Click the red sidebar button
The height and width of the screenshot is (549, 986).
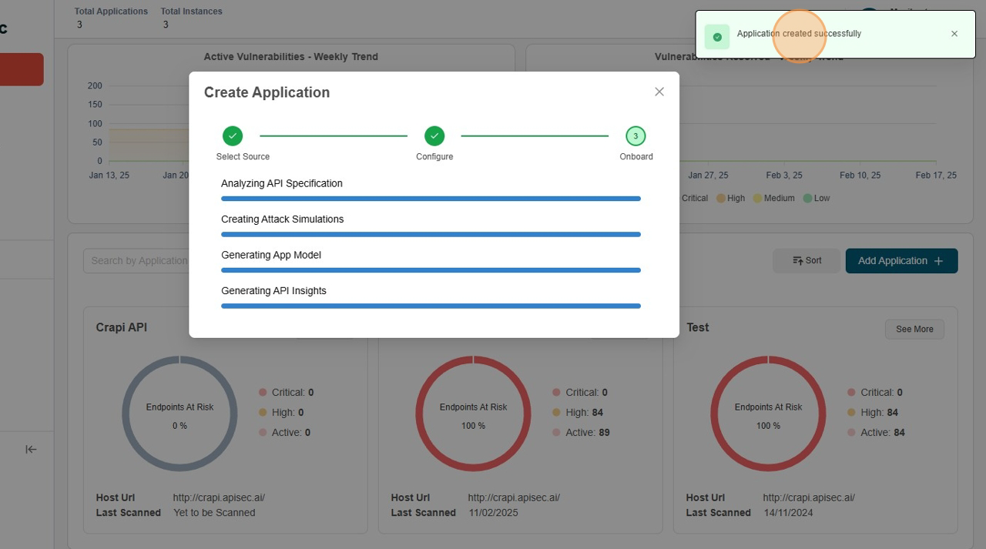(22, 69)
